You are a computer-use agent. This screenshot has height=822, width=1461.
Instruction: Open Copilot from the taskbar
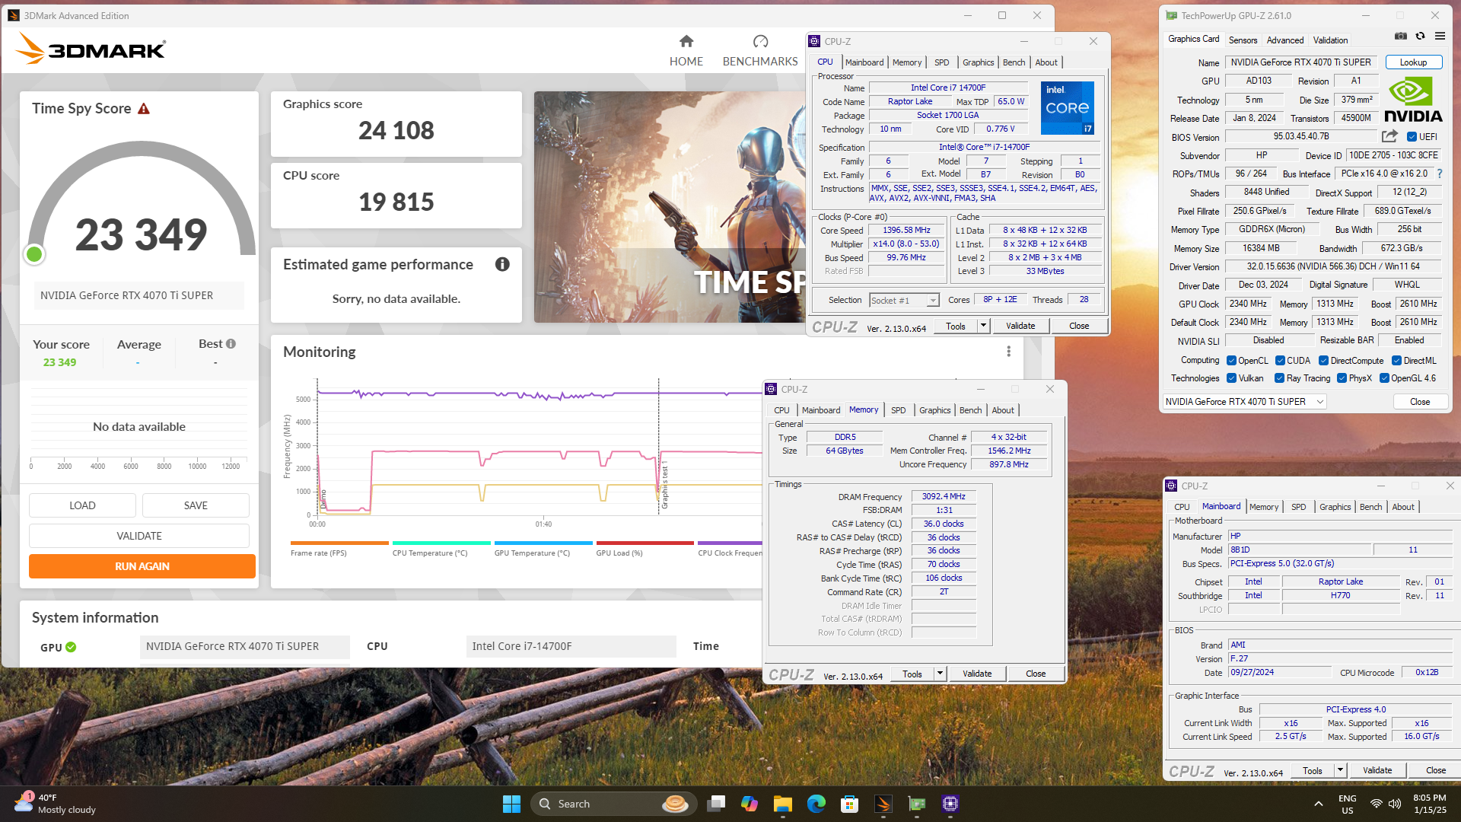pos(750,804)
